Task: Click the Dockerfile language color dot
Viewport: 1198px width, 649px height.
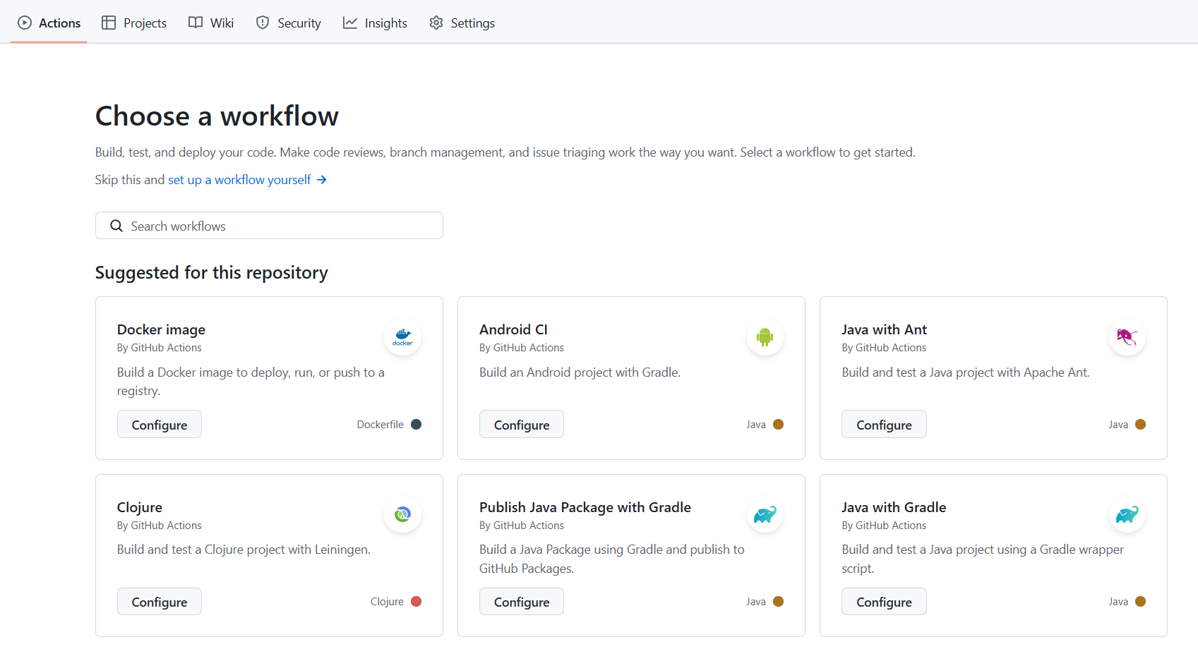Action: click(x=417, y=425)
